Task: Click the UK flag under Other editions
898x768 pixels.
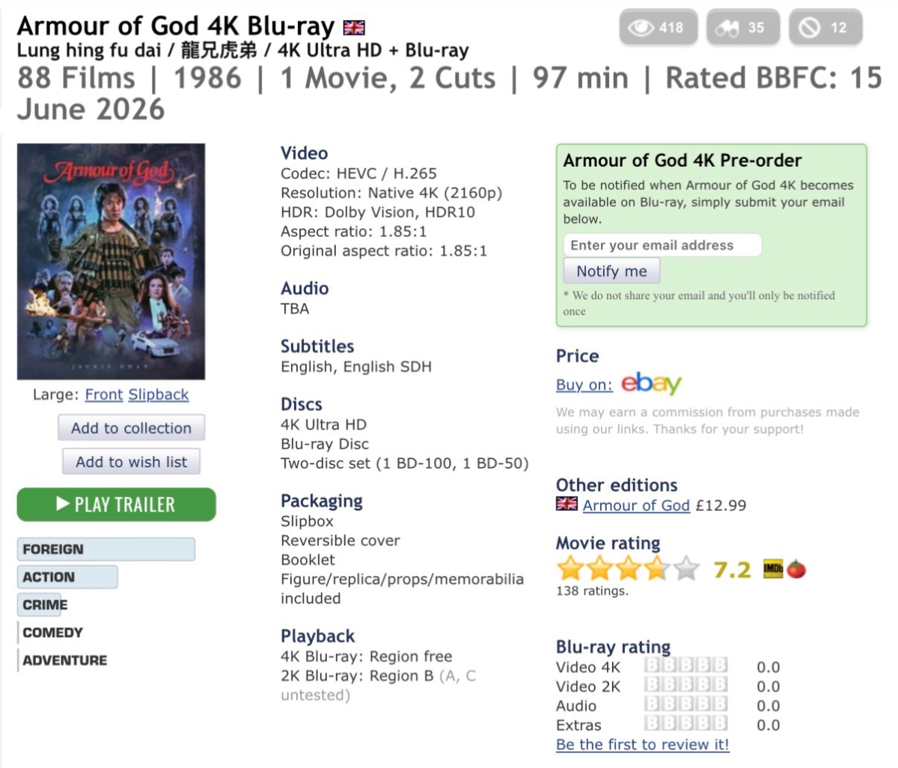Action: pos(566,505)
